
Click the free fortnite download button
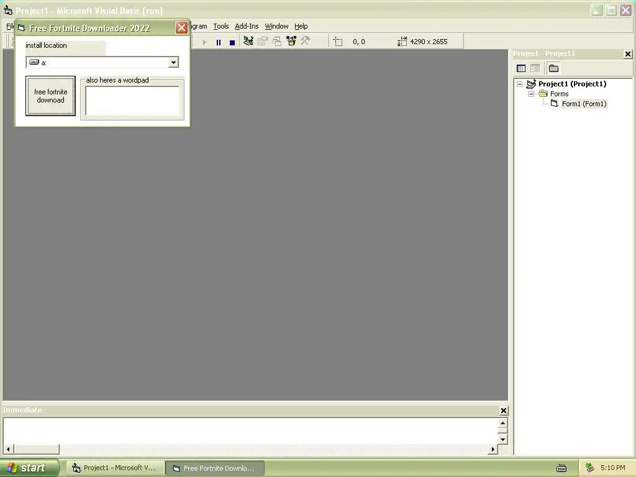tap(51, 96)
